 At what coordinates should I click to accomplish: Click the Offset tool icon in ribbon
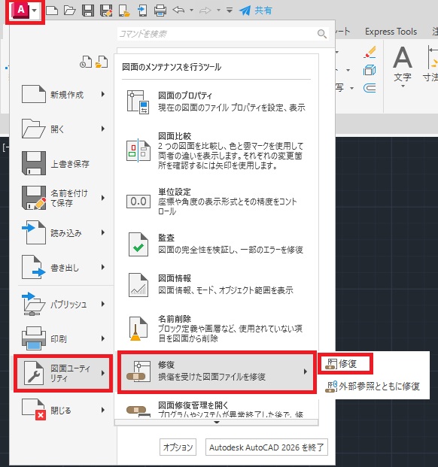point(370,88)
